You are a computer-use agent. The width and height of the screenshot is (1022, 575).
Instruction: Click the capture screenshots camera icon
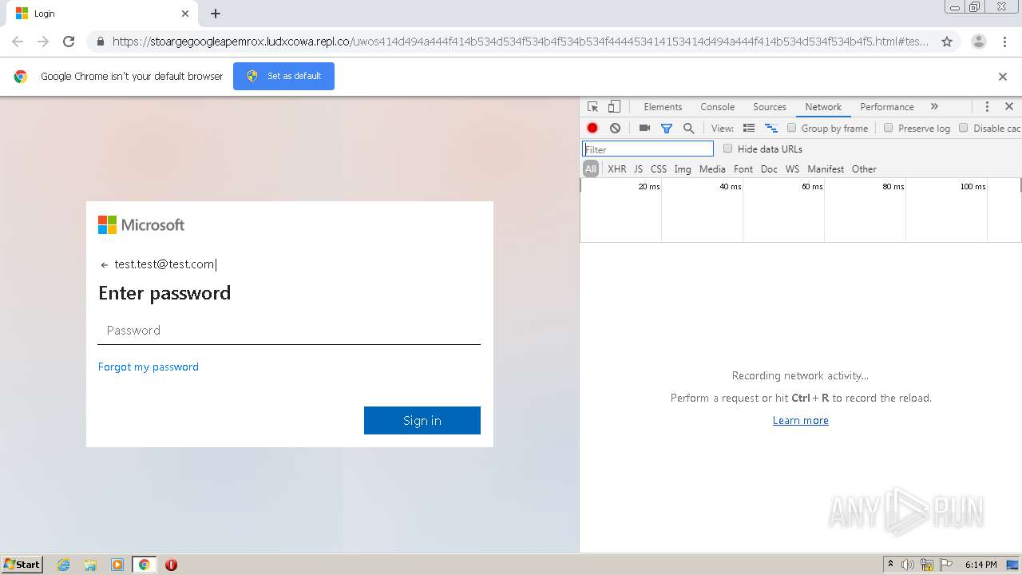[x=644, y=128]
